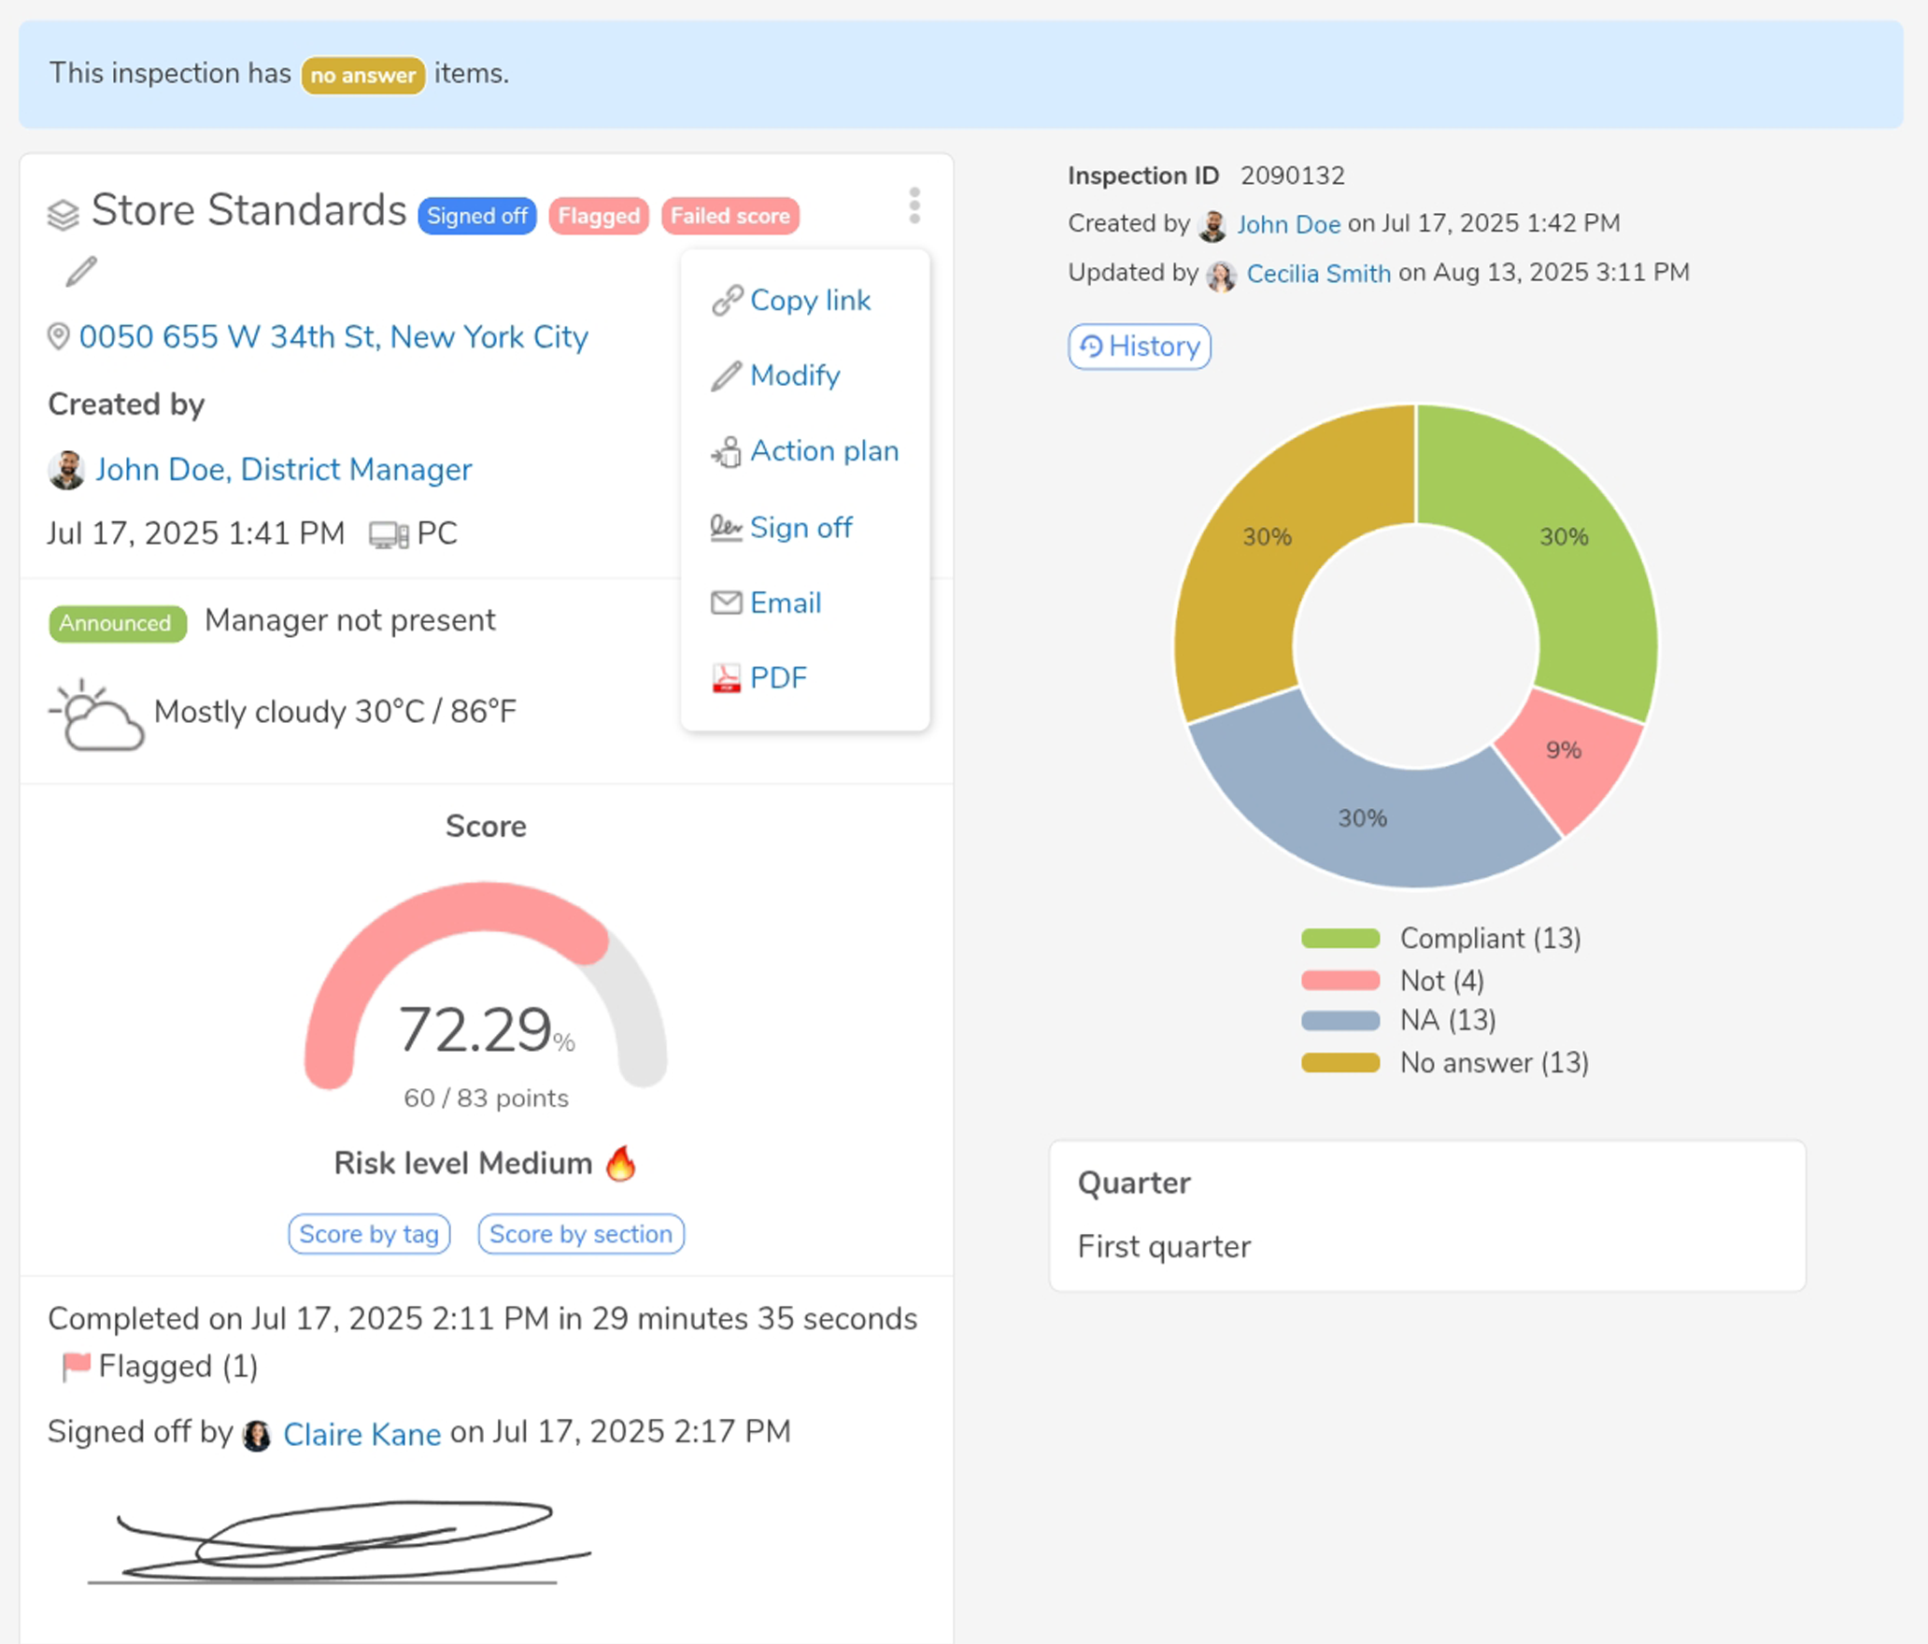The width and height of the screenshot is (1928, 1644).
Task: Open Action plan from the menu
Action: pos(823,451)
